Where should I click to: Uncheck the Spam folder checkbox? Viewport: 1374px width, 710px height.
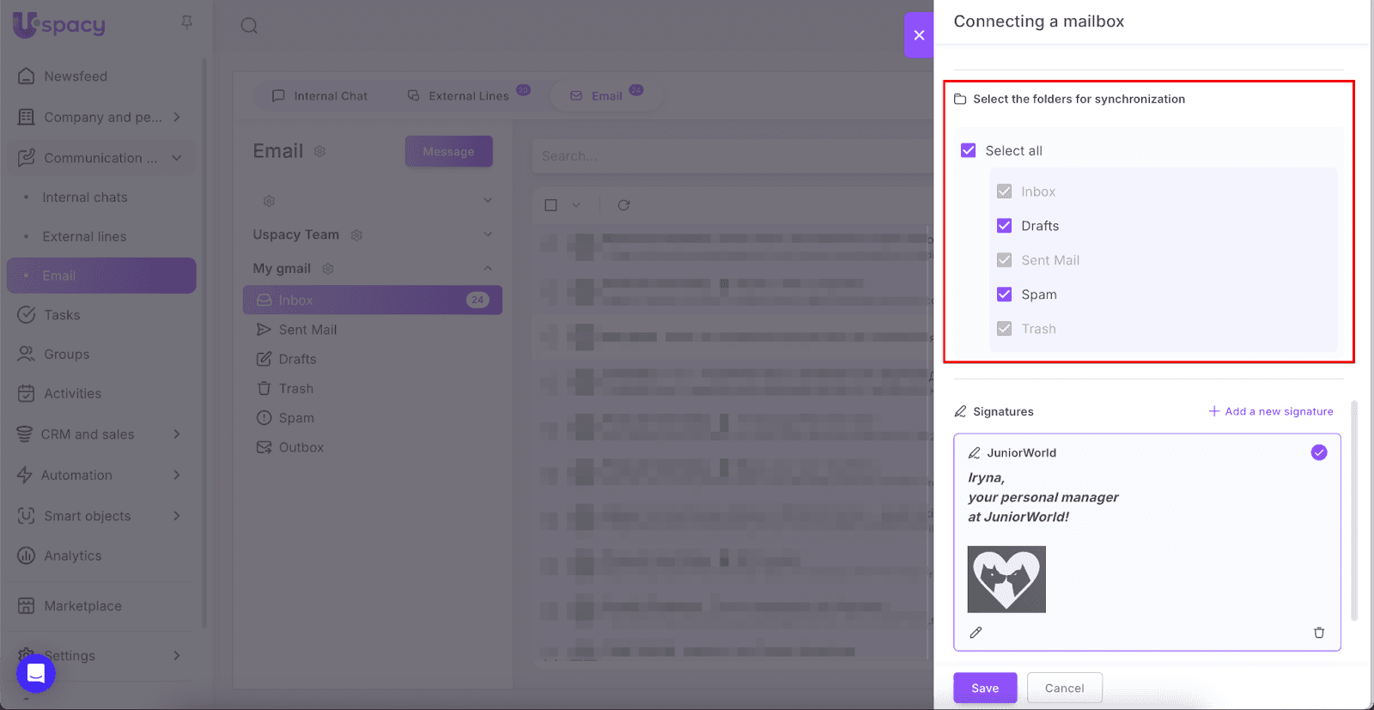(x=1004, y=294)
